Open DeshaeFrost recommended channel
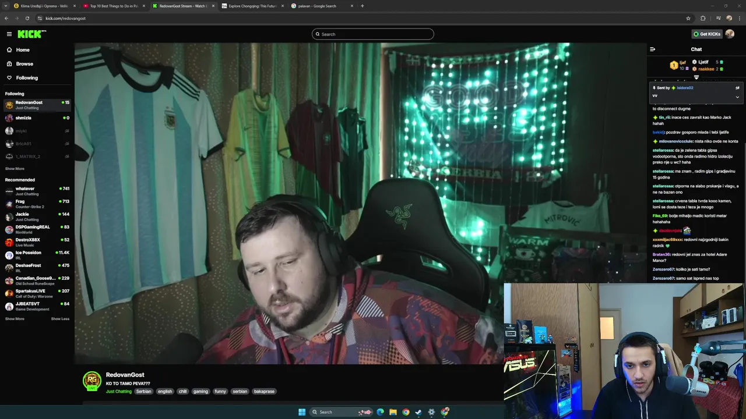The width and height of the screenshot is (746, 419). (37, 268)
